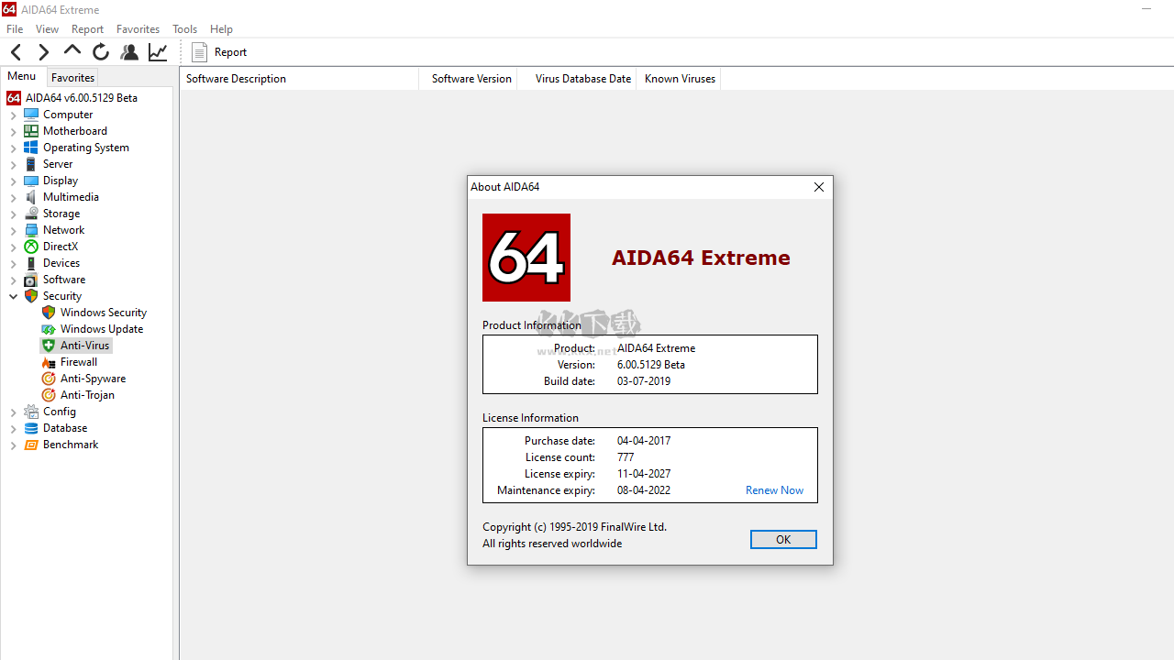
Task: Open the Tools menu
Action: pyautogui.click(x=184, y=29)
